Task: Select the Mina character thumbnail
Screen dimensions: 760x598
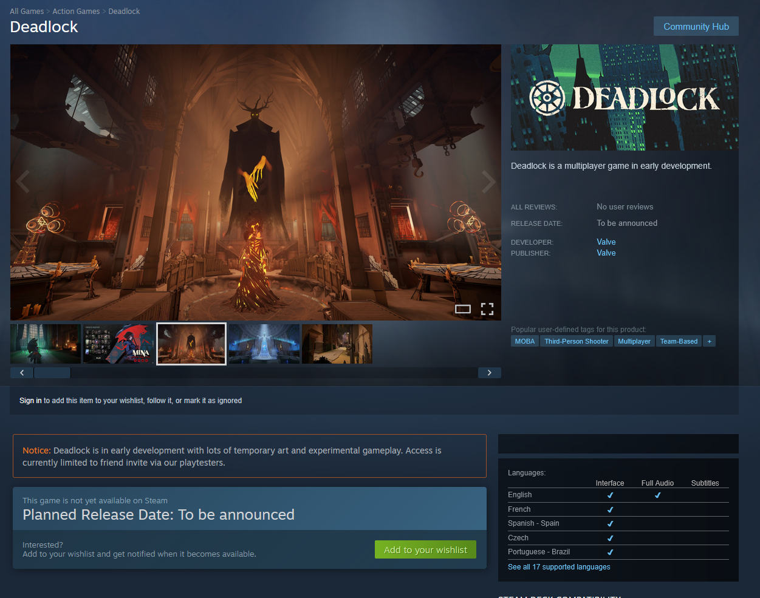Action: [118, 344]
